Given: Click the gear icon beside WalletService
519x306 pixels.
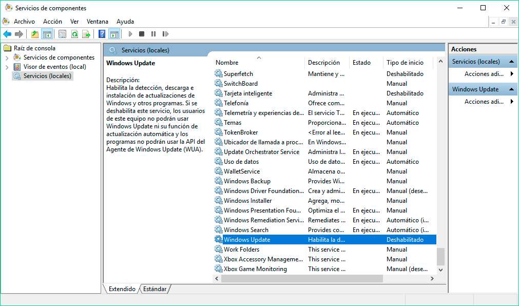Looking at the screenshot, I should (219, 171).
